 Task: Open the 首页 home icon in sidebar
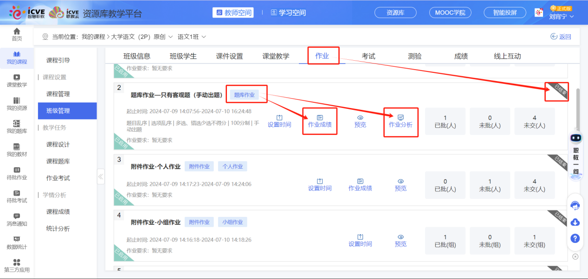[x=16, y=33]
